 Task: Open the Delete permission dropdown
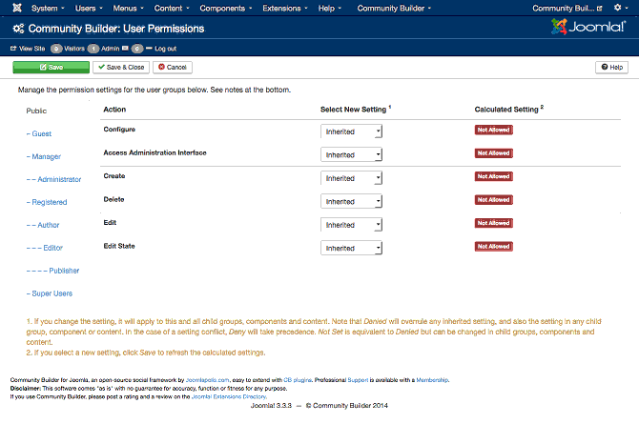tap(351, 201)
